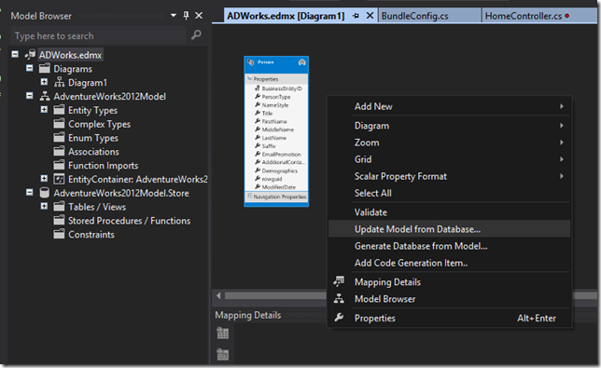Pin the ADWorks.edmx tab with its pin icon

356,16
